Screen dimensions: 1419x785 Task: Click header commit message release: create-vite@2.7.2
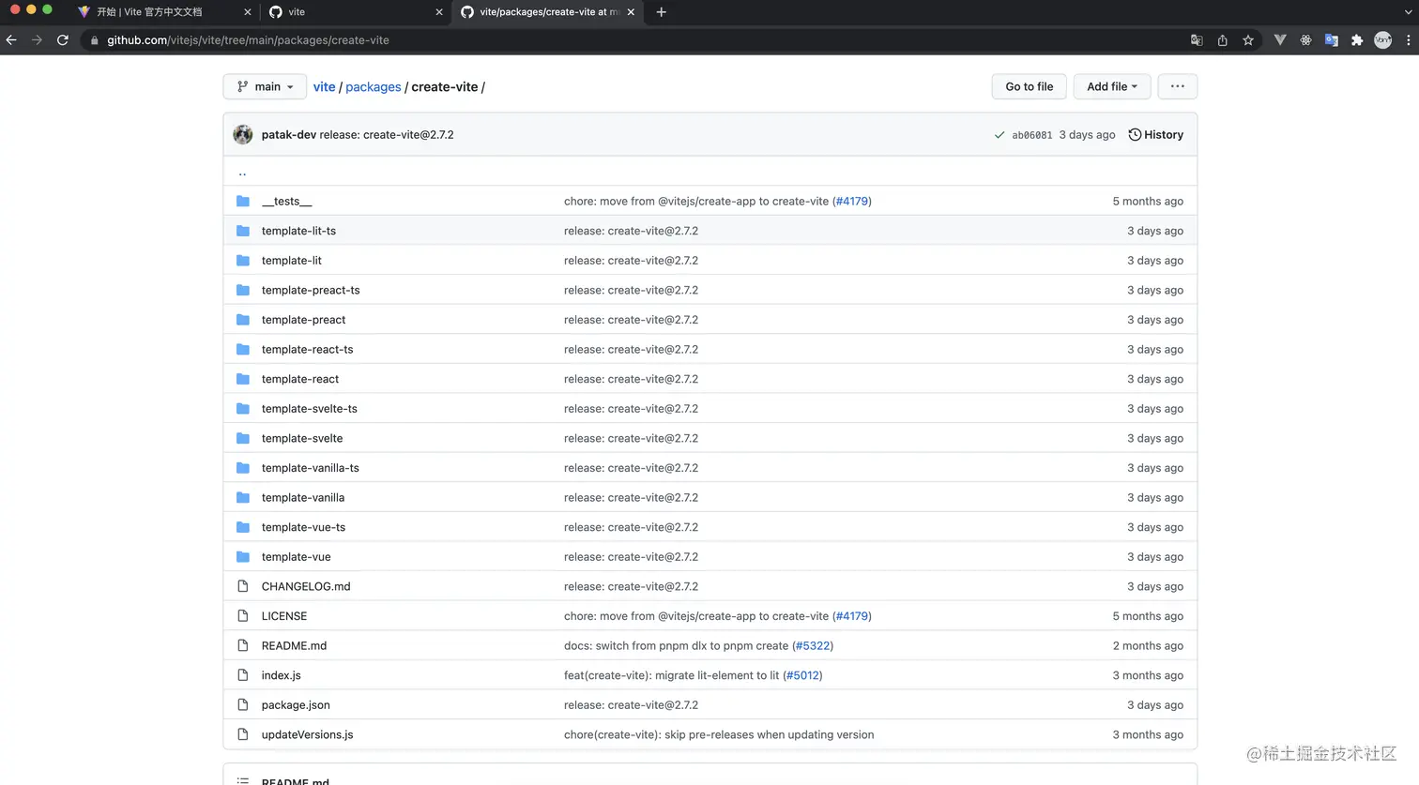tap(387, 135)
